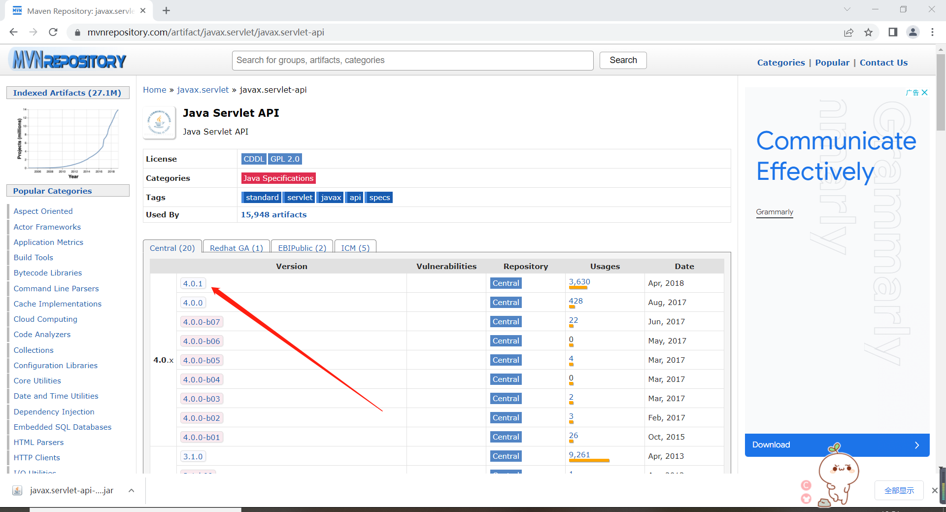Screen dimensions: 946x512
Task: Open Build Tools category
Action: pyautogui.click(x=33, y=257)
